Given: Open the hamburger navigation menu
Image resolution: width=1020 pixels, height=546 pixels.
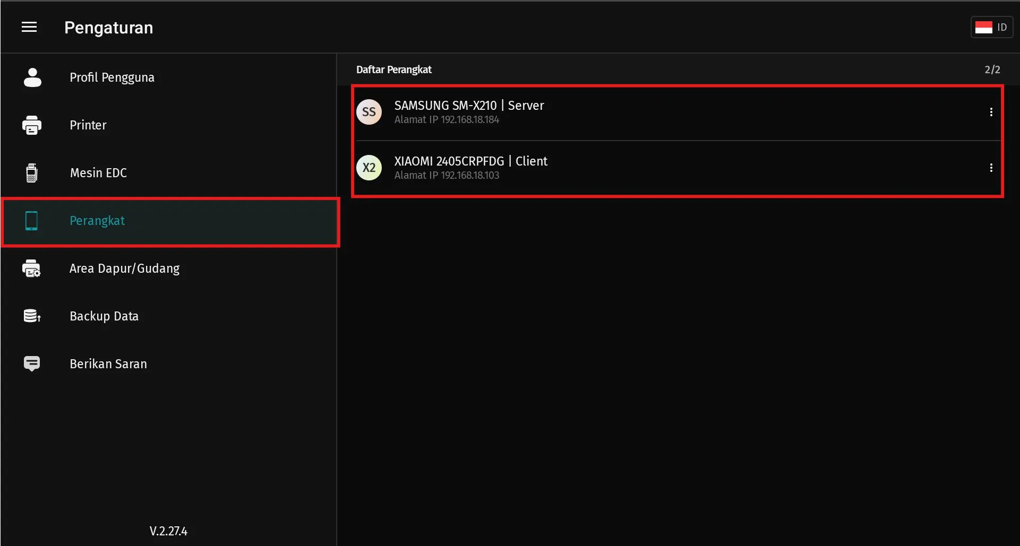Looking at the screenshot, I should (x=29, y=27).
